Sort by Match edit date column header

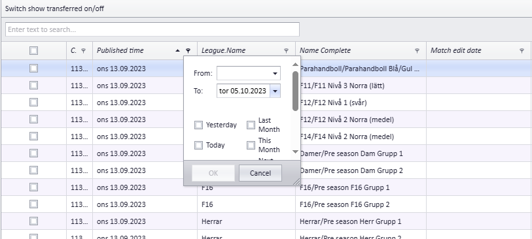click(x=455, y=51)
